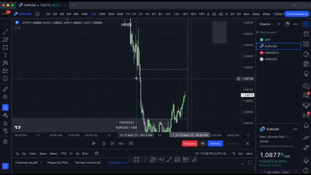The image size is (311, 175).
Task: Open the emoji icons tool
Action: (5, 79)
